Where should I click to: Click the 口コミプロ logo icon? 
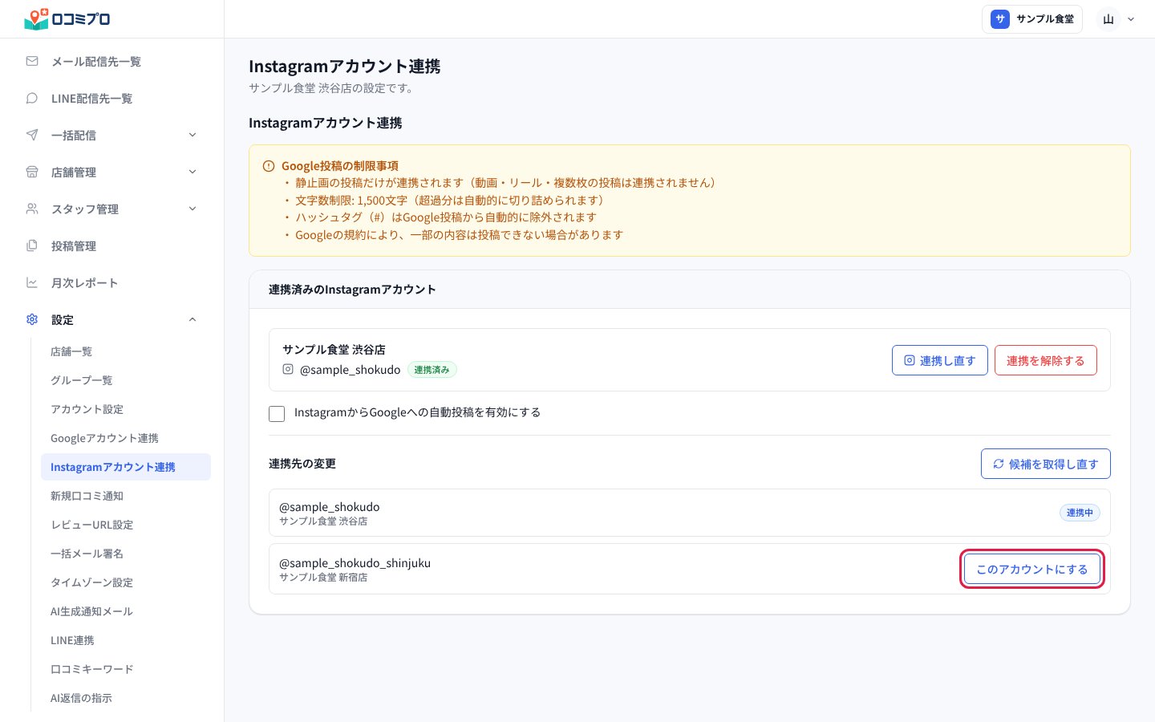click(37, 19)
